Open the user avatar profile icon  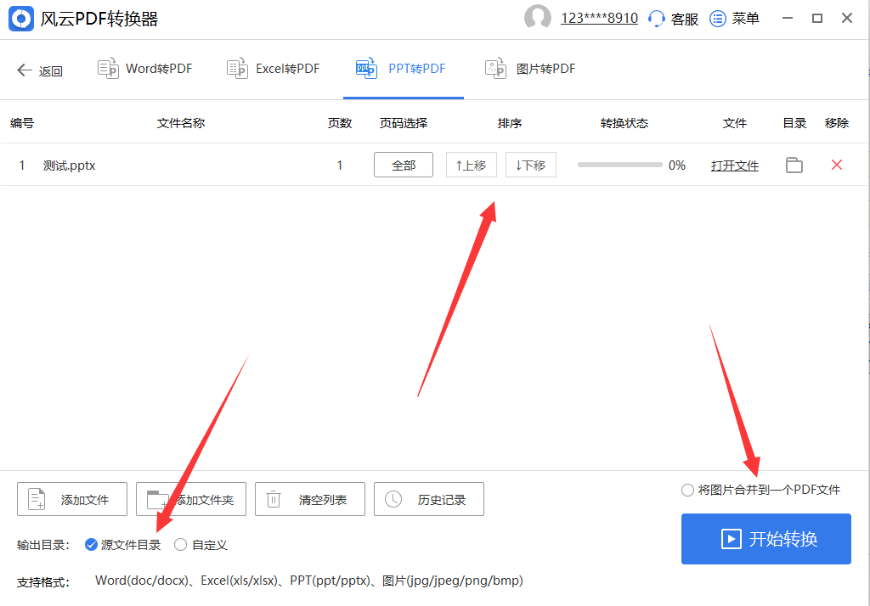[538, 18]
